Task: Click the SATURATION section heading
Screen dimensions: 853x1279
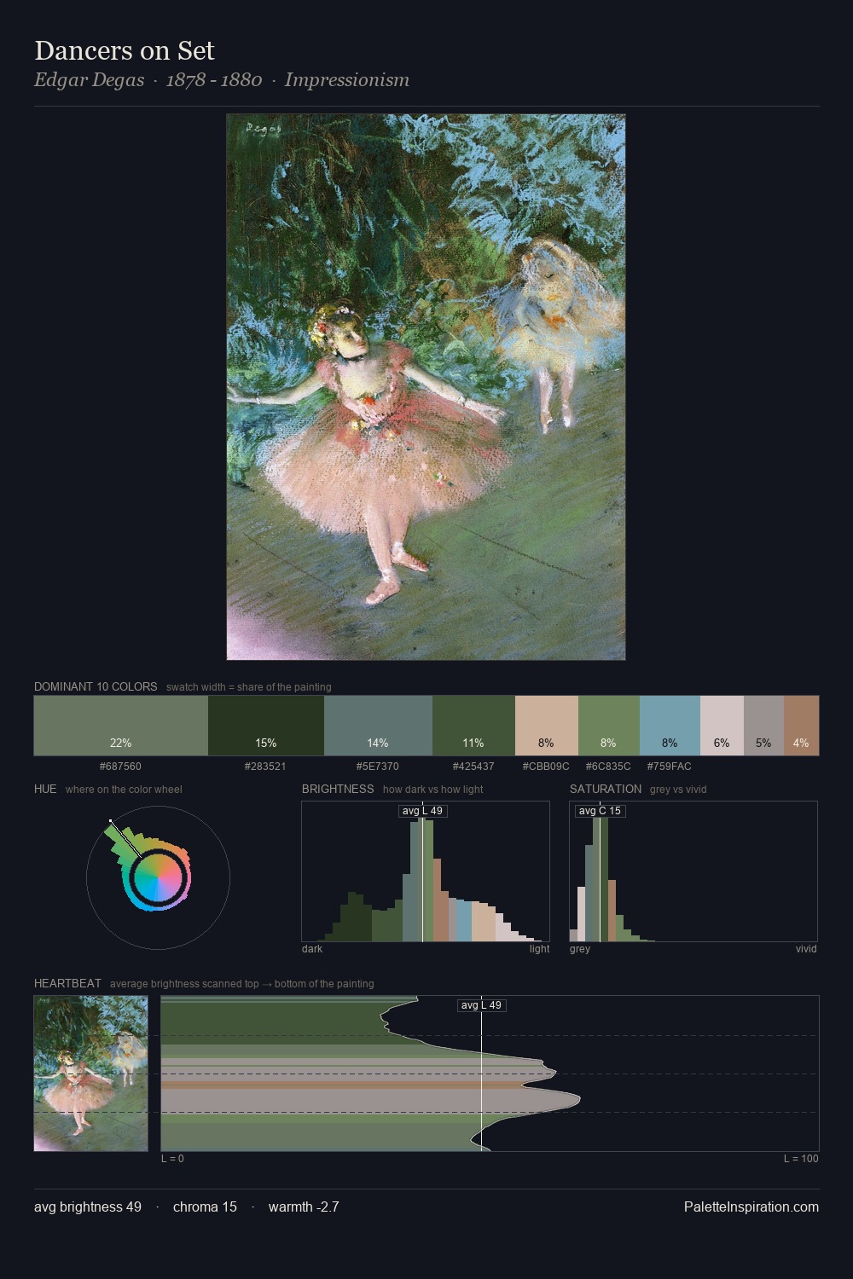Action: [x=606, y=789]
